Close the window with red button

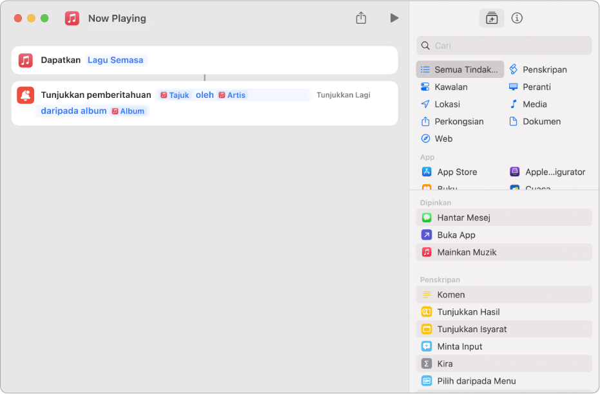(18, 18)
